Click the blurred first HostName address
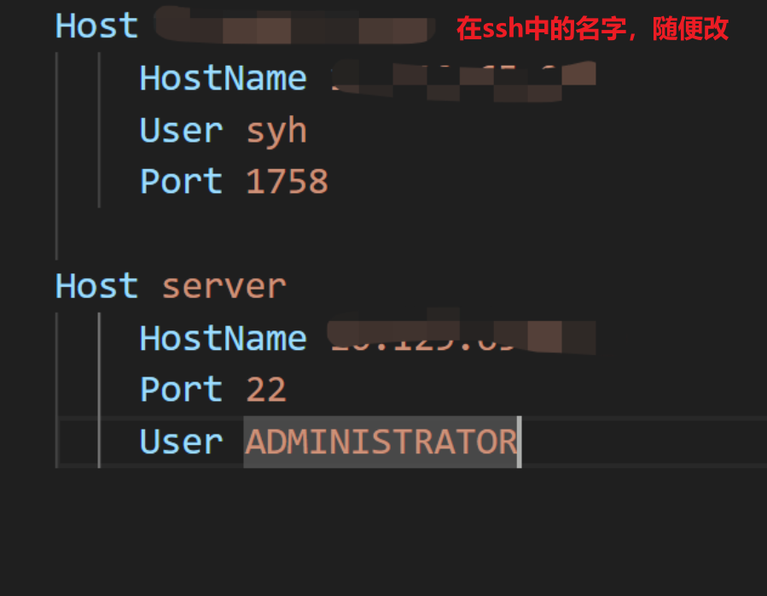The image size is (767, 596). coord(463,81)
